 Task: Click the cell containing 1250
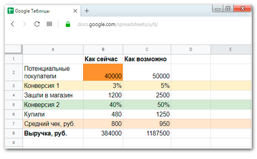point(147,114)
